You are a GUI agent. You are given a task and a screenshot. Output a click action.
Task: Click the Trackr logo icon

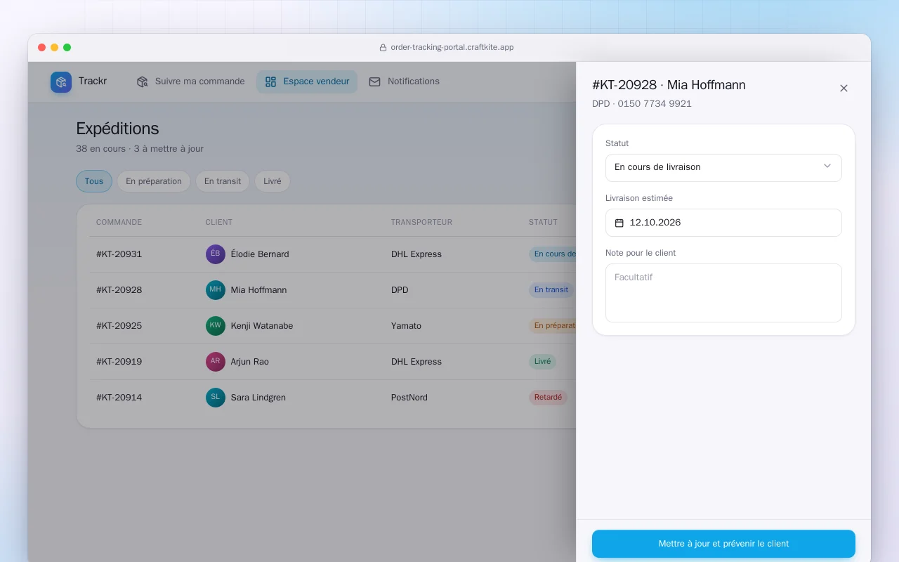(x=61, y=82)
